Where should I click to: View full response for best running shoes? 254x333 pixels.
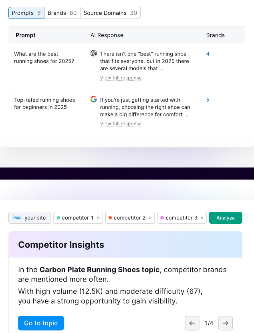(x=121, y=78)
